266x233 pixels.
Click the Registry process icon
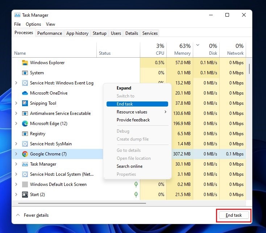(25, 134)
